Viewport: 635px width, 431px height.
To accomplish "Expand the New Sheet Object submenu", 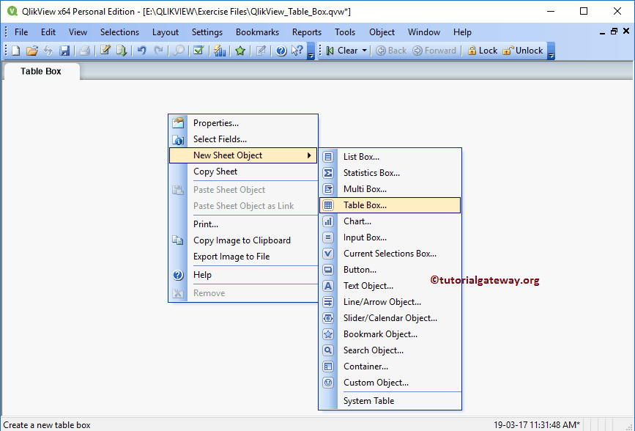I will click(235, 155).
